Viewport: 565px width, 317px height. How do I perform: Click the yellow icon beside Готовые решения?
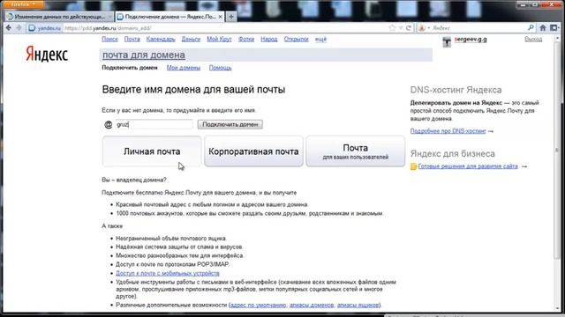(x=414, y=166)
